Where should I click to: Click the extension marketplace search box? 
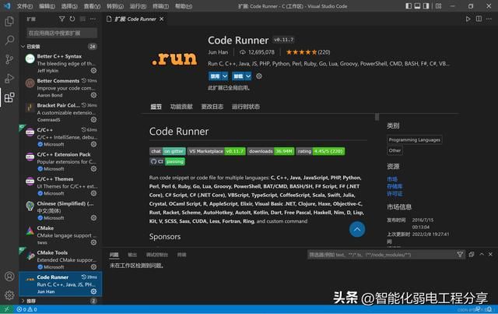(x=61, y=33)
